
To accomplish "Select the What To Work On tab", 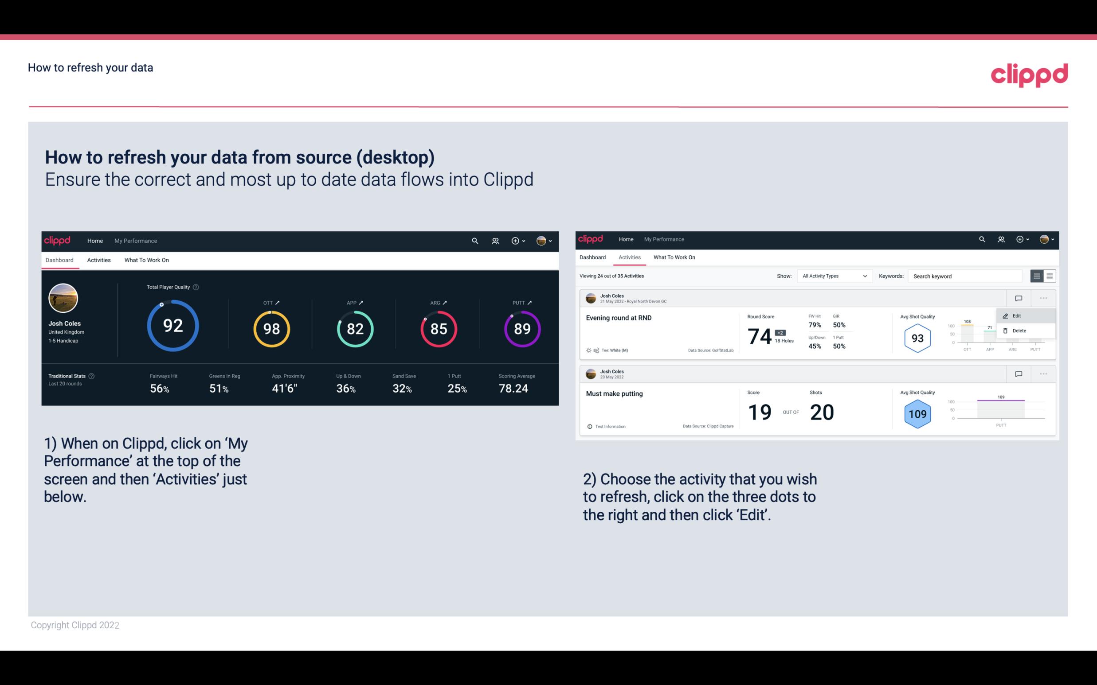I will point(146,260).
